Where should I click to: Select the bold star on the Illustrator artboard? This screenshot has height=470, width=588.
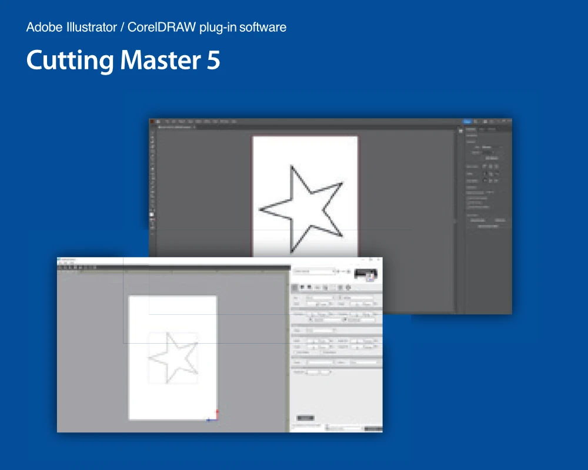[x=301, y=209]
